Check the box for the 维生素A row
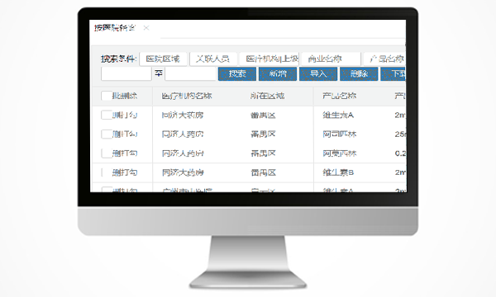 107,115
